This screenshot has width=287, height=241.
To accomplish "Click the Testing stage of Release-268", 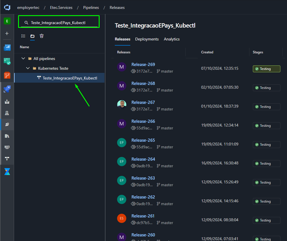I will coord(266,88).
